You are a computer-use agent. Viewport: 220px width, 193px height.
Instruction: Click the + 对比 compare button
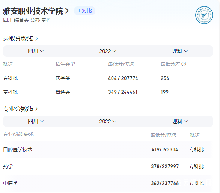point(84,11)
